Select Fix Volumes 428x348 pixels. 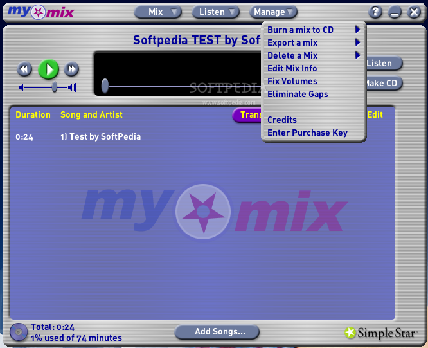point(292,81)
